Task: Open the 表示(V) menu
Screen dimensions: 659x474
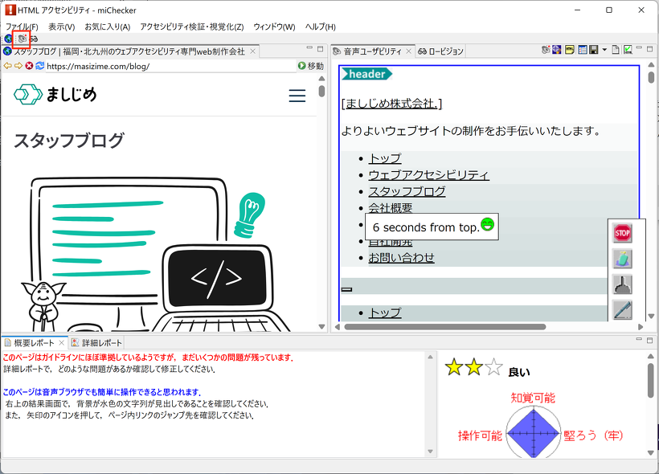Action: (61, 27)
